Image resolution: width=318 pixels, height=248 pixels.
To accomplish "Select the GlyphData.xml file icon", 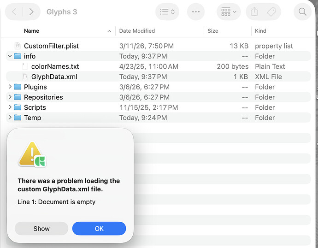I will 25,77.
